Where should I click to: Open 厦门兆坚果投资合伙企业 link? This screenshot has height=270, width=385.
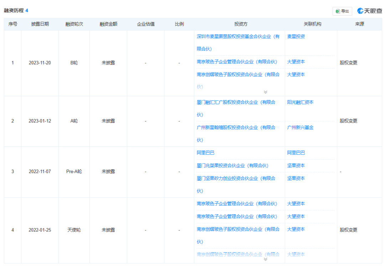pos(232,165)
